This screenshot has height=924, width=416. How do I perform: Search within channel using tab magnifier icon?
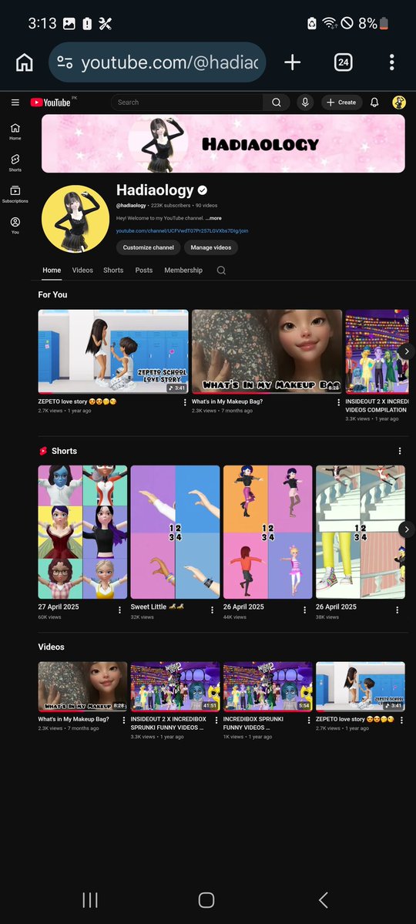(221, 270)
